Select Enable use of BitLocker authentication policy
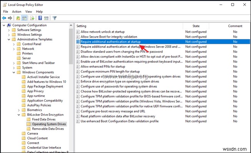This screenshot has height=153, width=251. (131, 62)
